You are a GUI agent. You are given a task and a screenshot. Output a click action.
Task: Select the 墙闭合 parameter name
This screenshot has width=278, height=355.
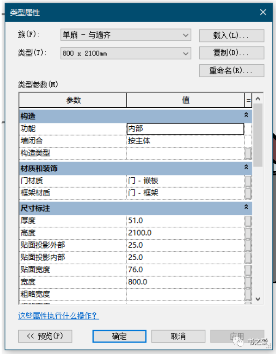click(32, 141)
